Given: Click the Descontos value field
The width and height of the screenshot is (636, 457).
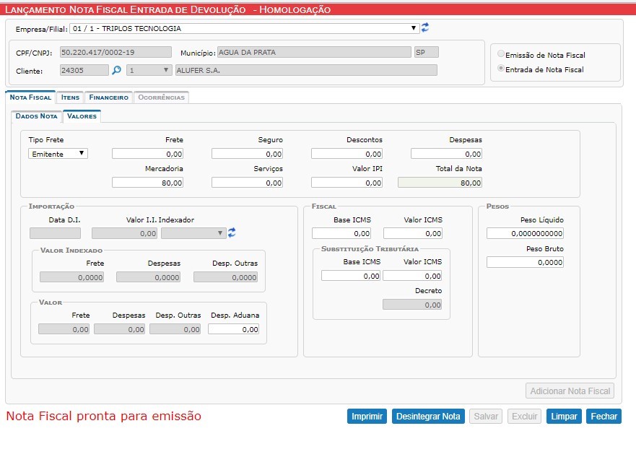Looking at the screenshot, I should (347, 154).
